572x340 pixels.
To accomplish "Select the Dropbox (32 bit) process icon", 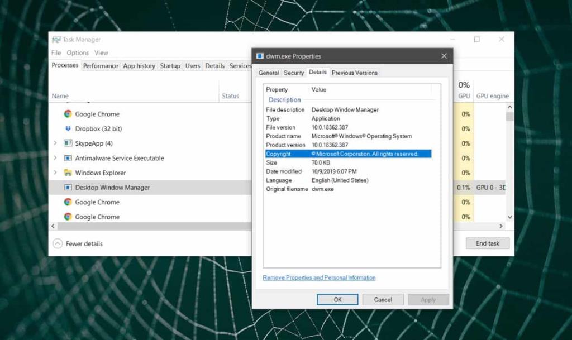I will tap(67, 128).
